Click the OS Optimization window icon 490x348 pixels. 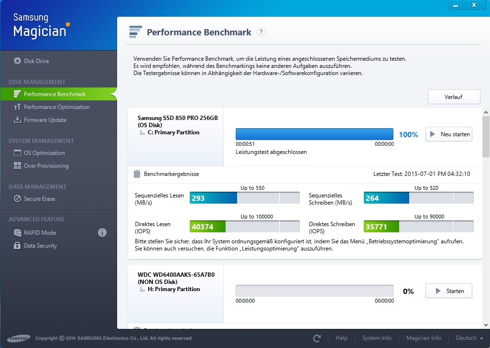click(17, 153)
